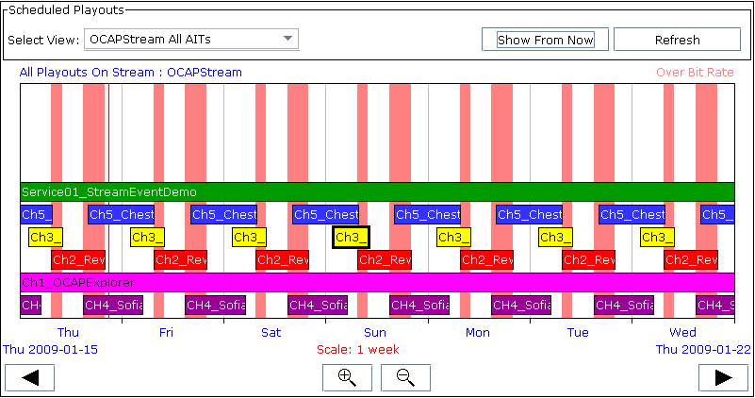Screen dimensions: 755x398
Task: Select the Ch3_ yellow block on Wednesday
Action: tap(657, 237)
